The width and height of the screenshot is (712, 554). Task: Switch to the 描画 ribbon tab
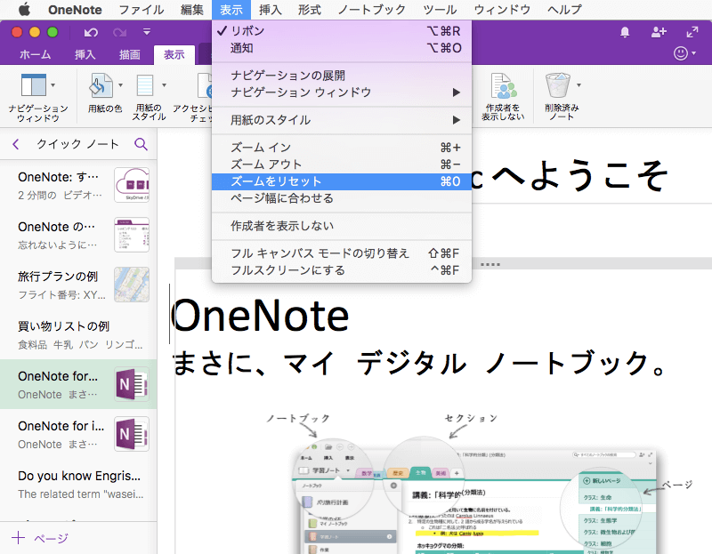pos(129,55)
